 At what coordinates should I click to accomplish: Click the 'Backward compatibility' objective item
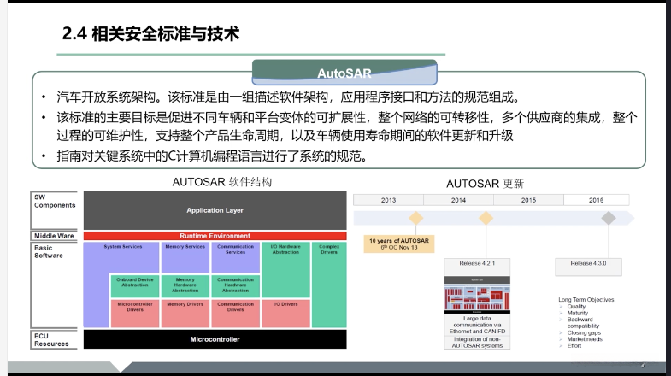pos(583,322)
